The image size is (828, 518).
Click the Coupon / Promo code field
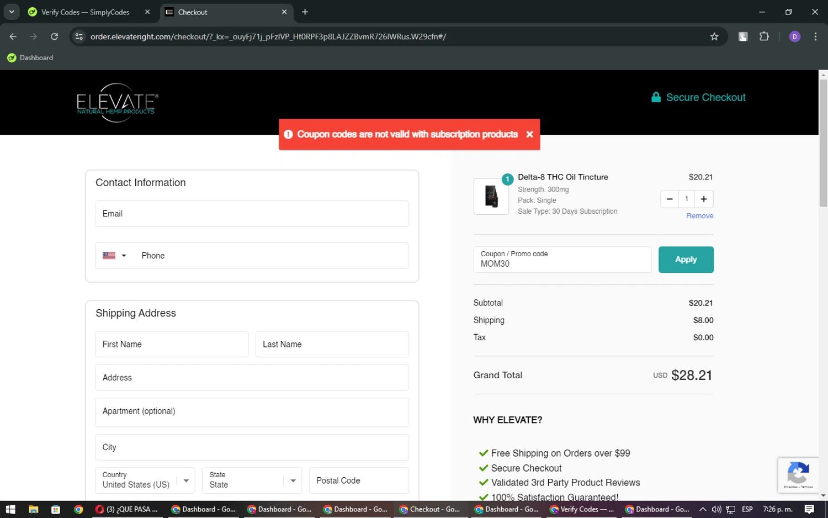[562, 260]
